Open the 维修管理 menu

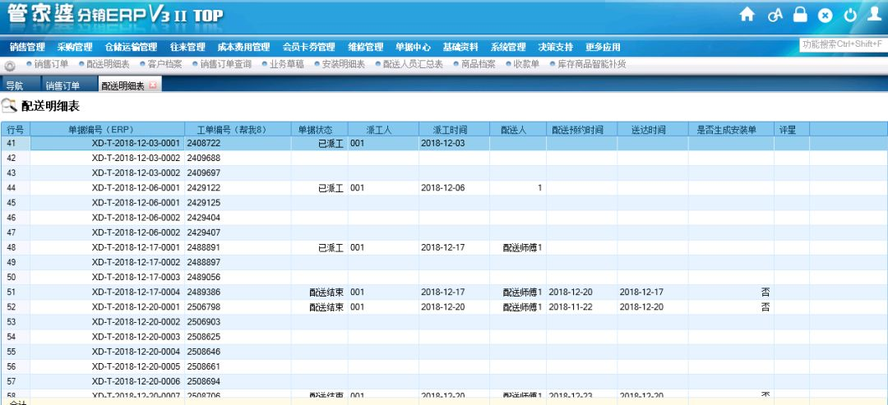(366, 48)
